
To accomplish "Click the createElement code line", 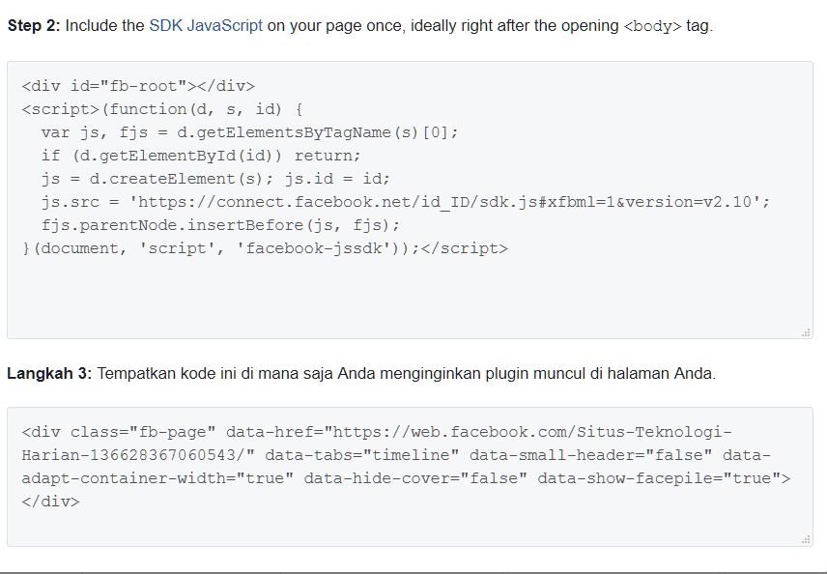I will (x=214, y=179).
